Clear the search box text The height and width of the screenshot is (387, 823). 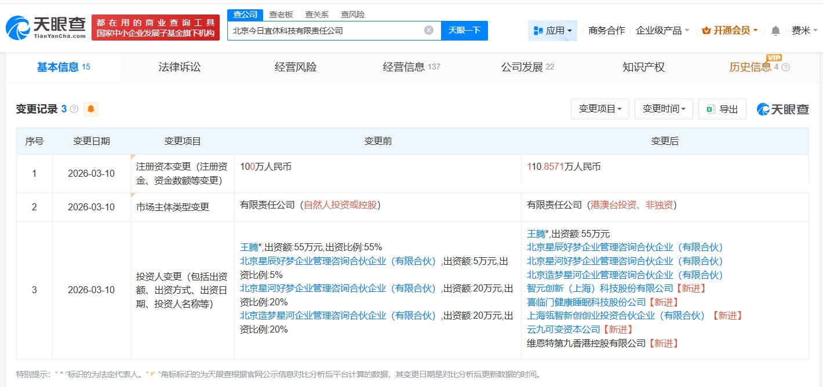[x=428, y=30]
